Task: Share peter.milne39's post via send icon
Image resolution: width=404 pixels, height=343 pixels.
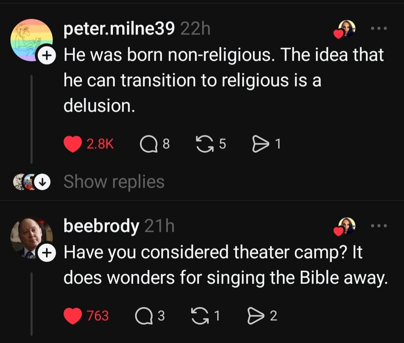Action: point(258,145)
